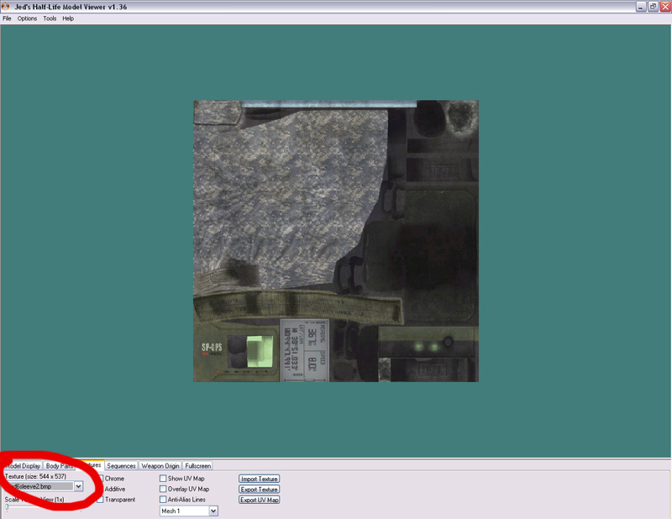672x519 pixels.
Task: Open the File menu
Action: click(8, 18)
